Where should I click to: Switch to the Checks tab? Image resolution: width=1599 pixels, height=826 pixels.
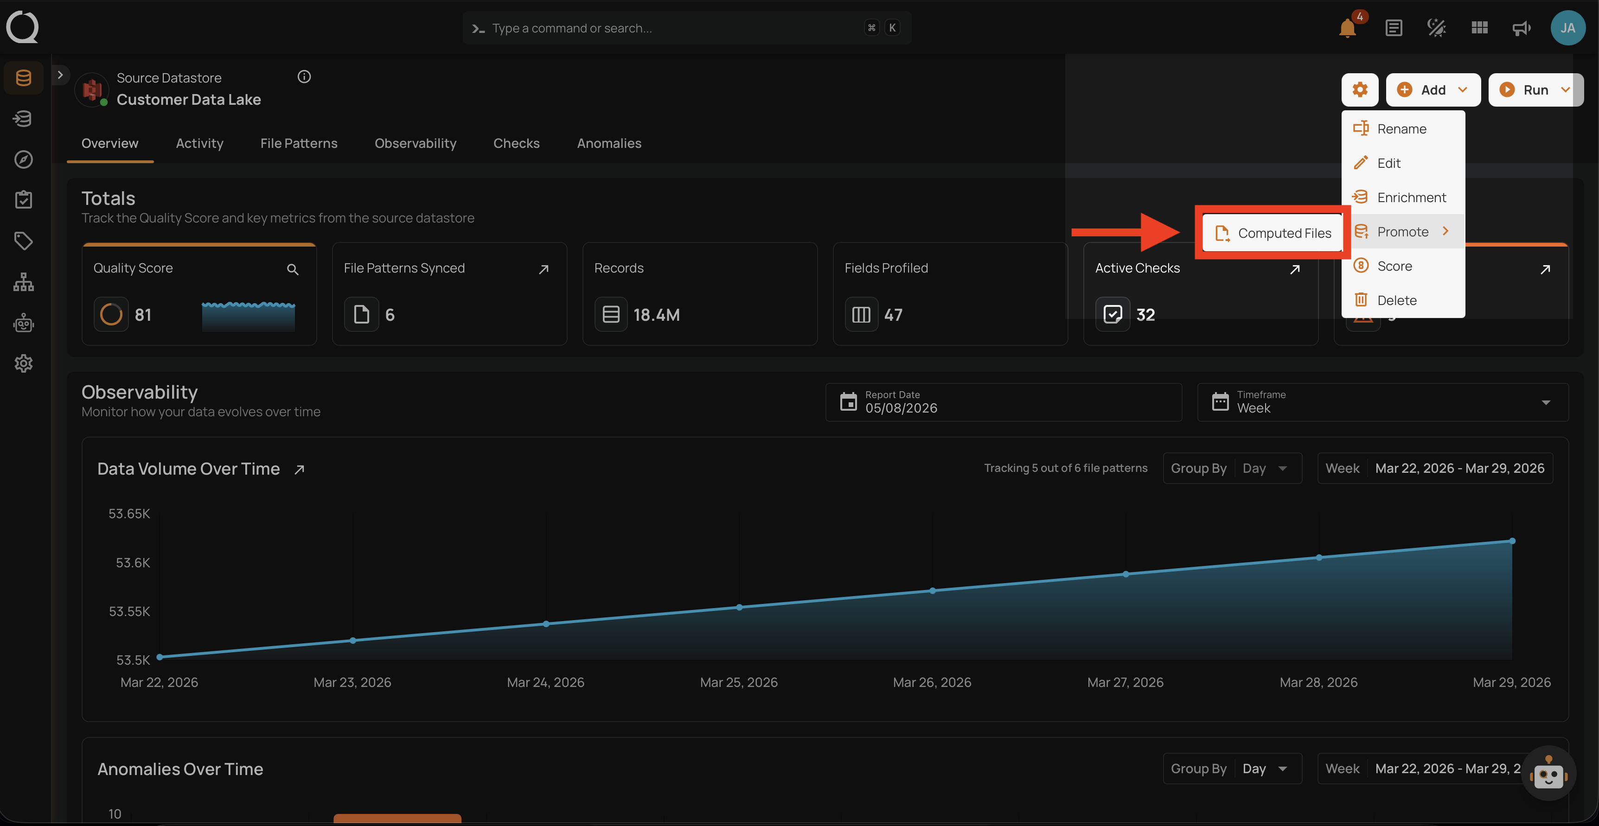517,143
